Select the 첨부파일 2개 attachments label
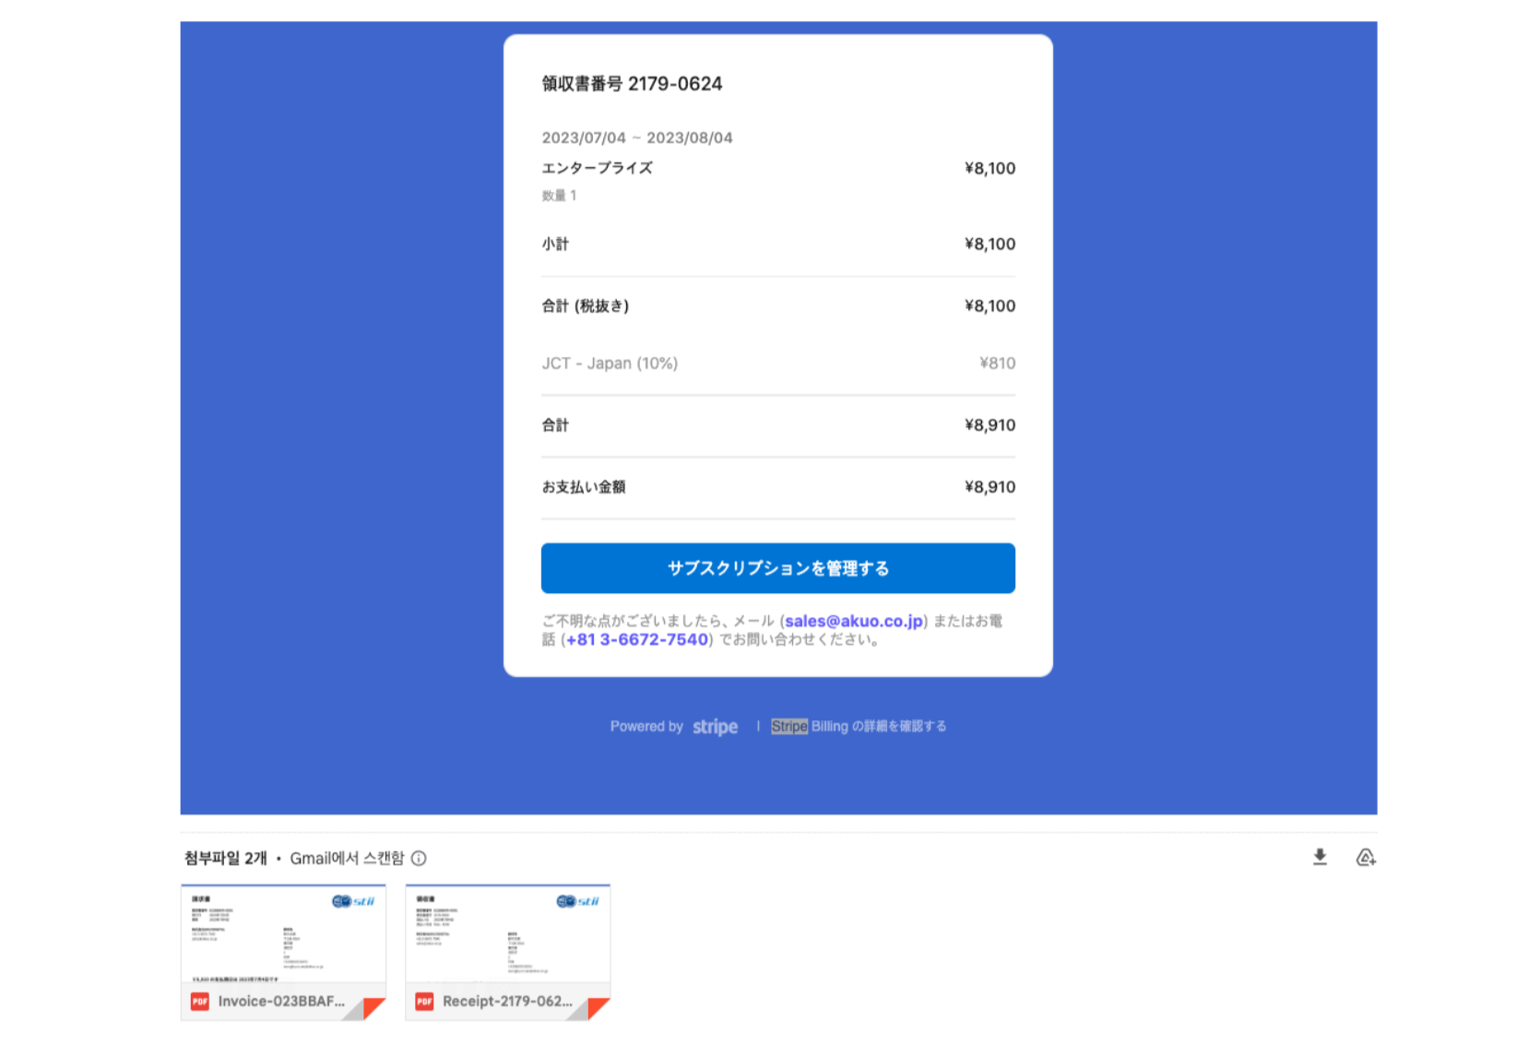 220,858
